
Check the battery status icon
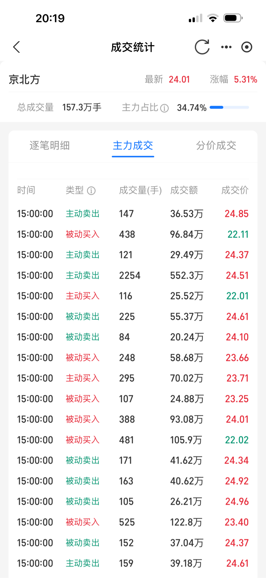click(x=233, y=18)
